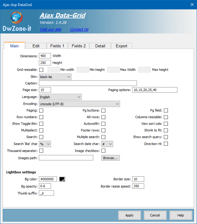Enable Alt rows checkbox
The width and height of the screenshot is (197, 224).
[103, 117]
